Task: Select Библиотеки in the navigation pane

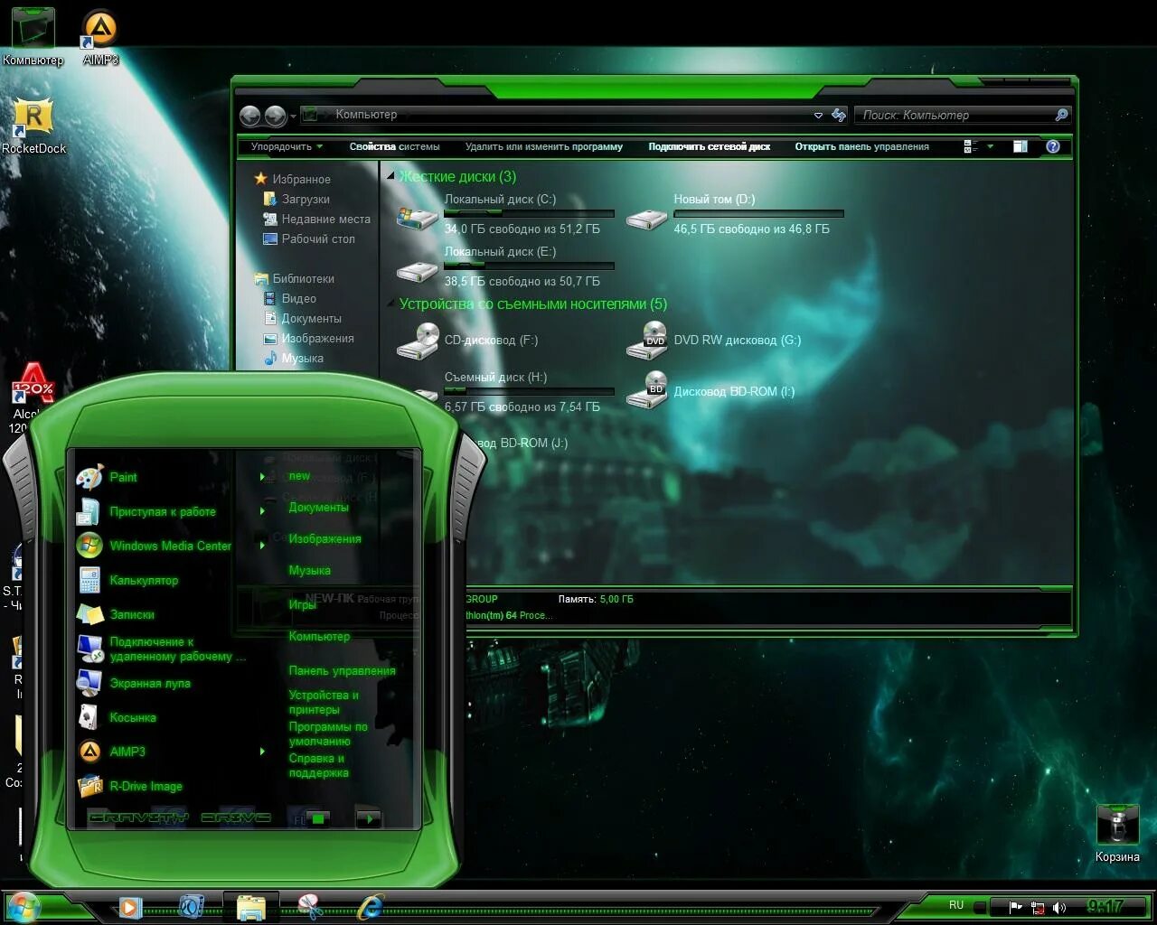Action: pos(295,278)
